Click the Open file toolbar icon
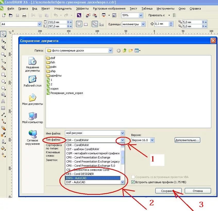The image size is (218, 211). (11, 15)
